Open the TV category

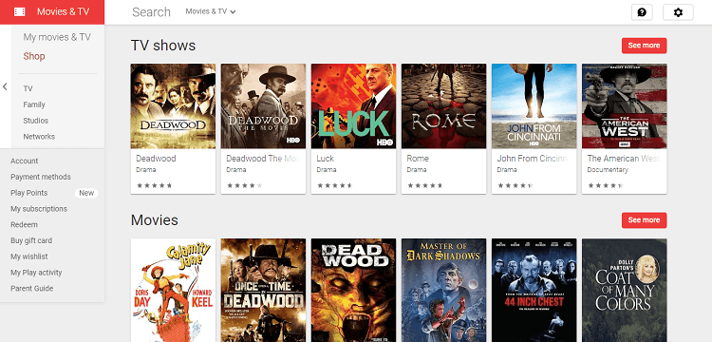(x=28, y=88)
